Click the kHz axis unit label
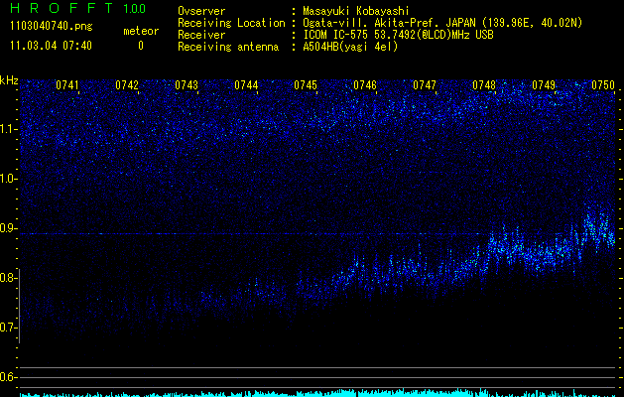Screen dimensions: 624x397 coord(9,80)
